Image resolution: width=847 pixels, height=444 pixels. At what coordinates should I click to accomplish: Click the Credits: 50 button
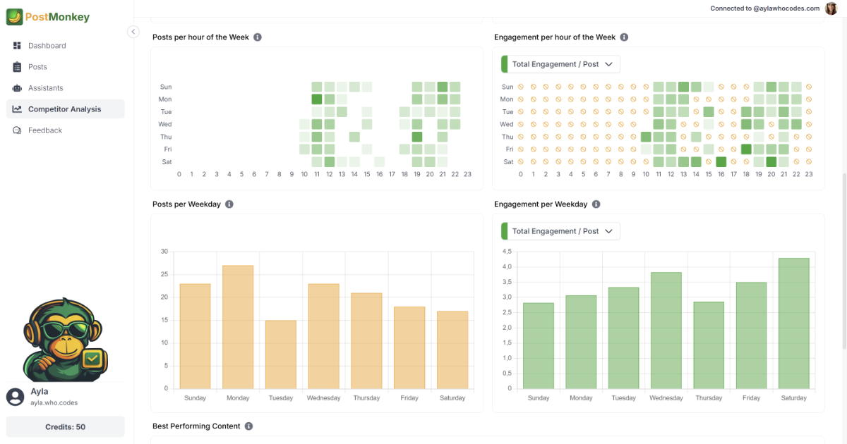(66, 427)
